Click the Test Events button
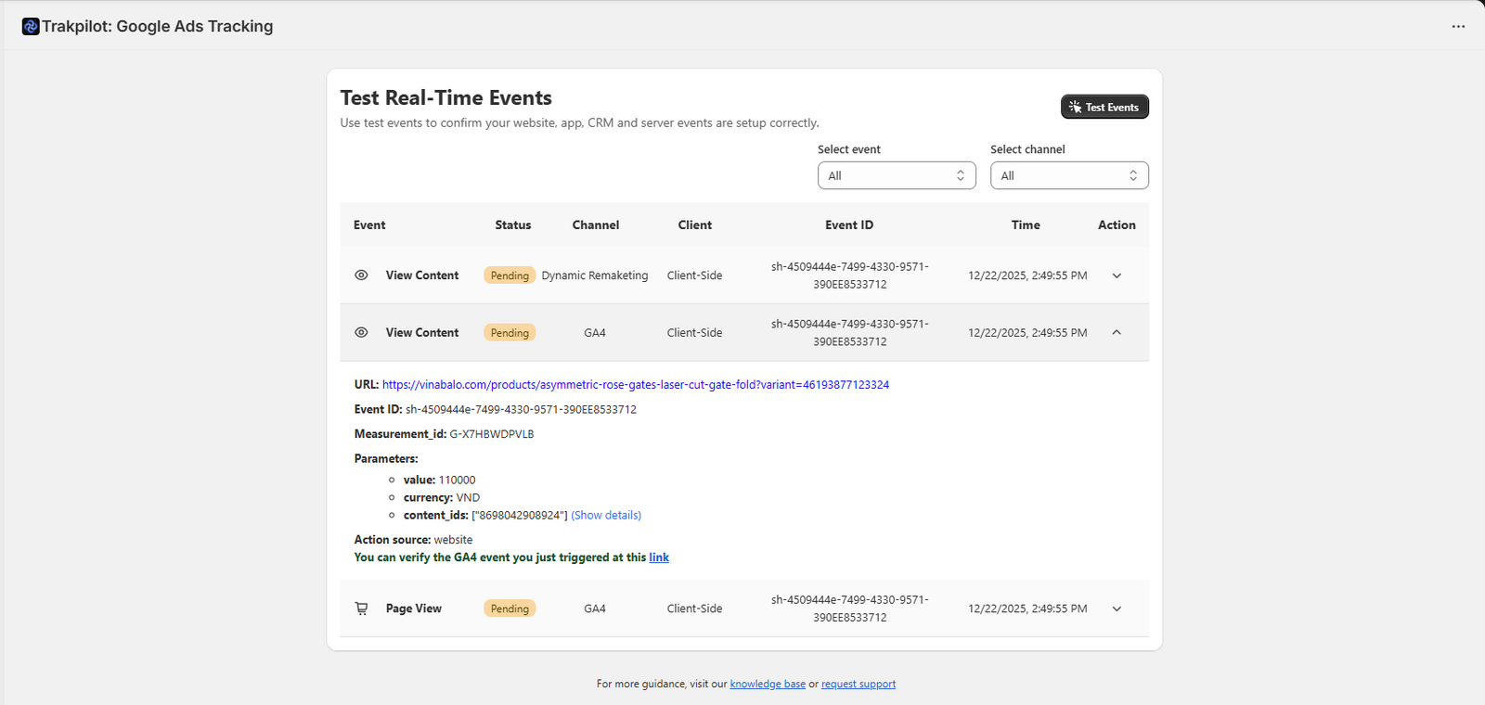Viewport: 1485px width, 705px height. [1104, 107]
